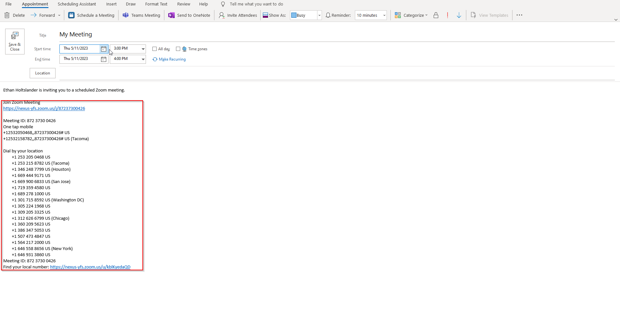Click the Send to OneNote icon
This screenshot has height=318, width=620.
[x=171, y=15]
